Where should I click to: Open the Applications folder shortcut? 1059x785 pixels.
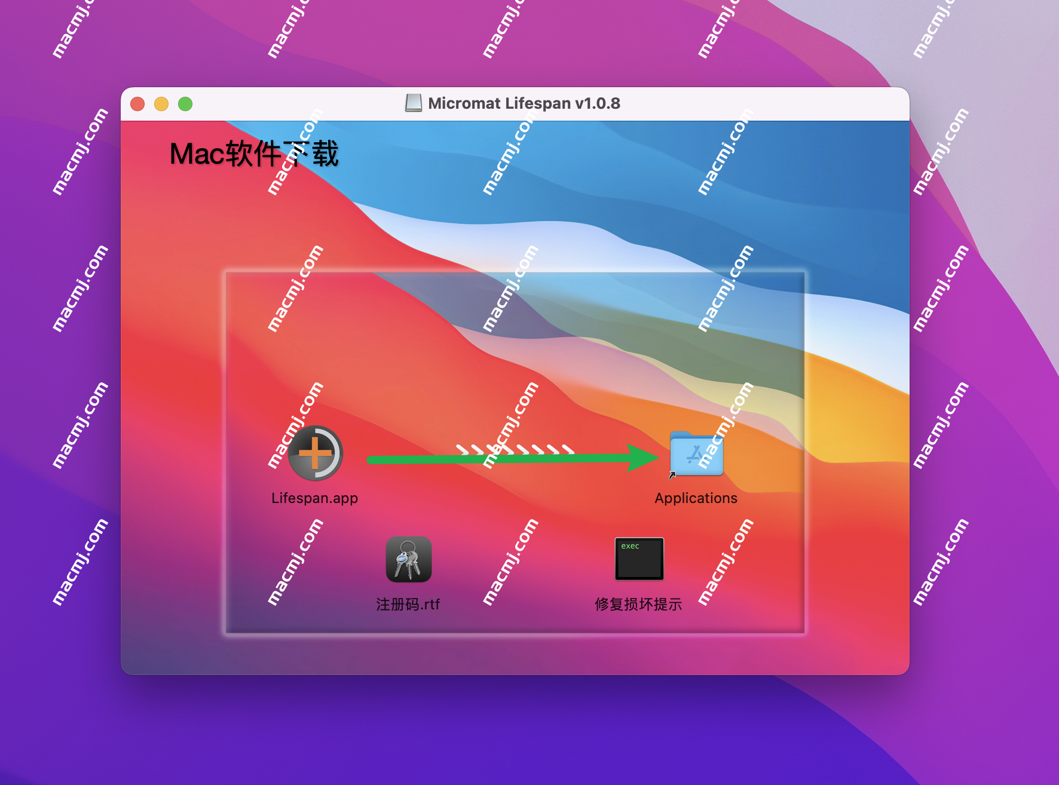point(696,454)
